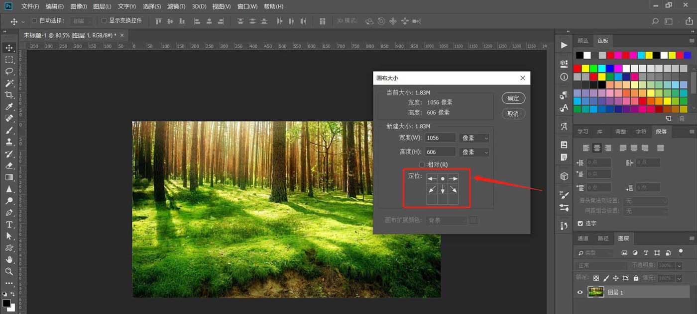This screenshot has width=697, height=314.
Task: Switch to the 通道 channels tab
Action: (x=582, y=238)
